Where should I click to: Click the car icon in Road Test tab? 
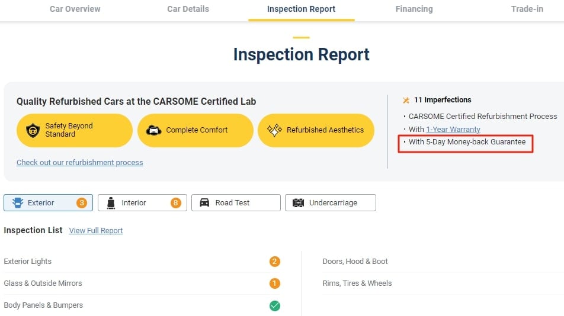(x=204, y=203)
